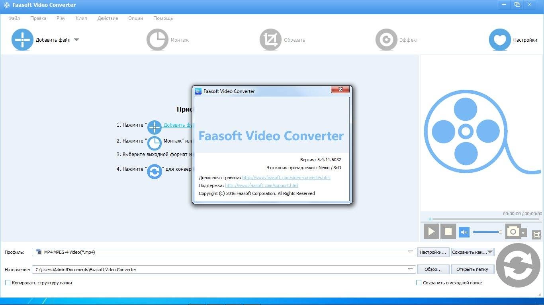The image size is (544, 305).
Task: Click the Copyright 2016 Faasoft Corporation text
Action: point(256,193)
